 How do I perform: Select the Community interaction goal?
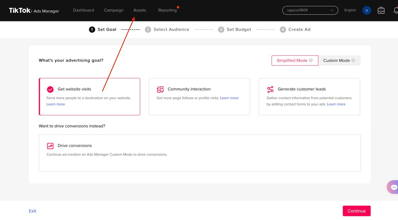[199, 97]
